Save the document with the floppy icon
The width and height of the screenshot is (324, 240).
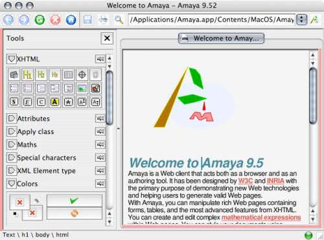point(87,20)
